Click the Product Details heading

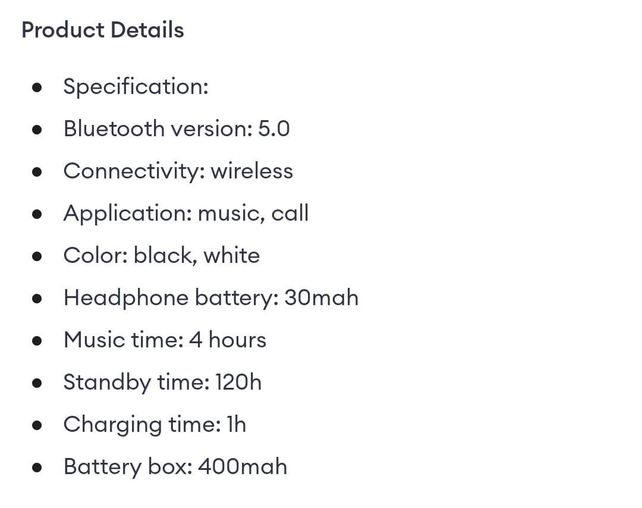(x=102, y=30)
